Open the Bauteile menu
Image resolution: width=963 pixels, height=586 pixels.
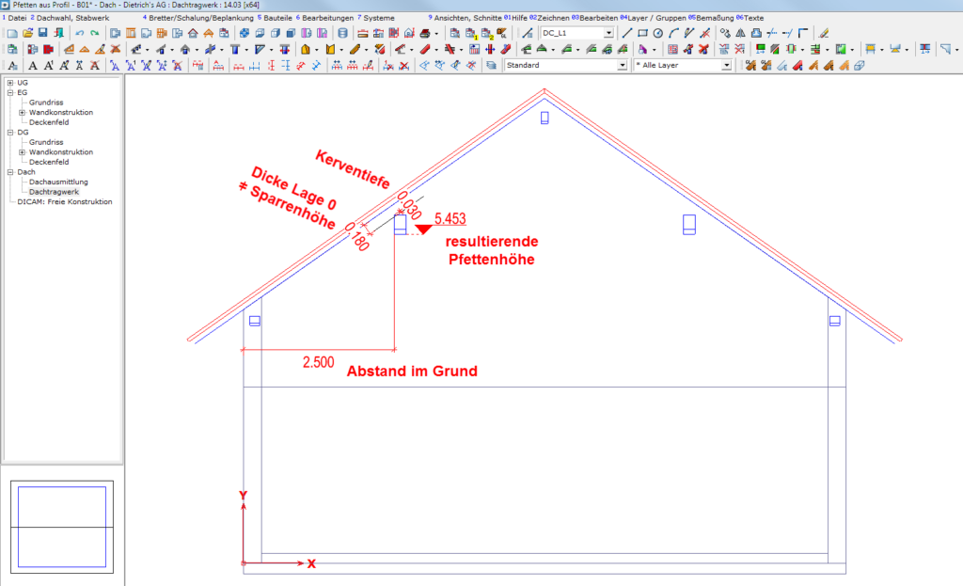274,18
